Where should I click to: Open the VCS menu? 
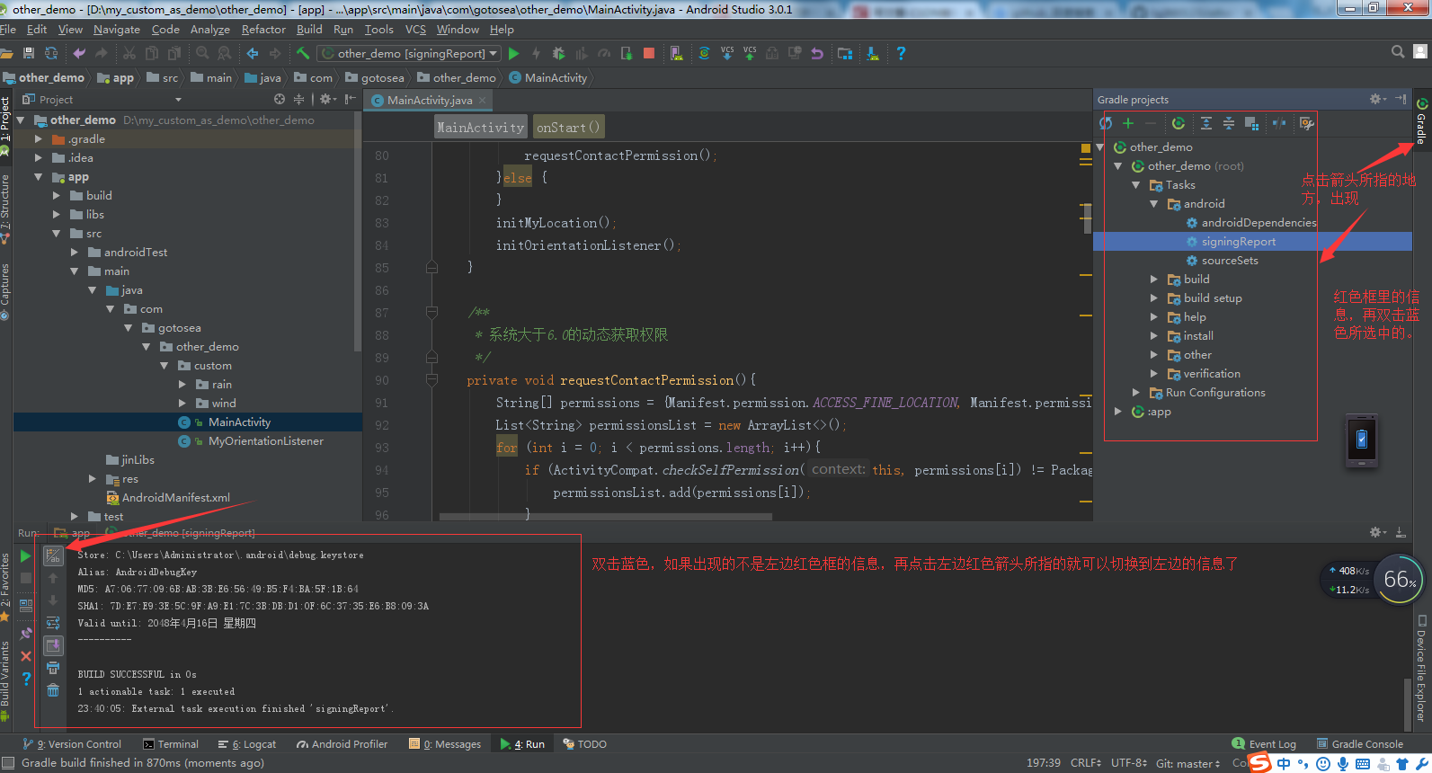tap(415, 30)
